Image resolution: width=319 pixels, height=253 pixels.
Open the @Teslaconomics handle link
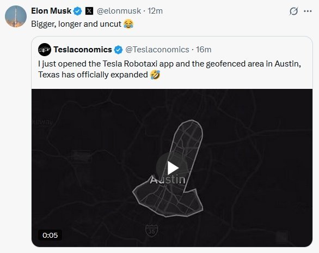pyautogui.click(x=157, y=50)
